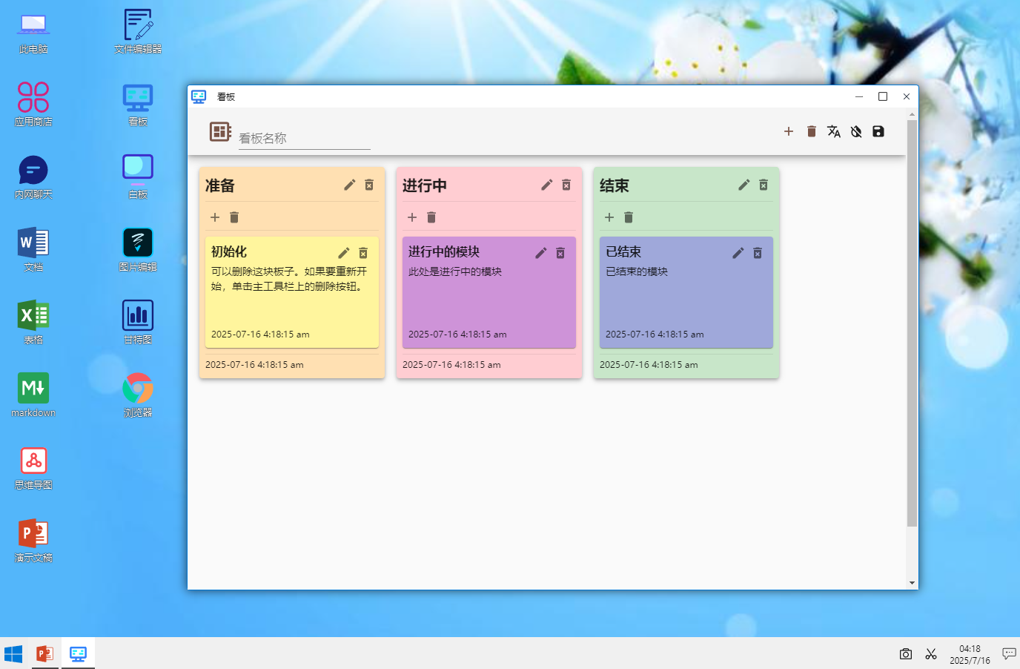
Task: Edit the 准备 column title with the pencil
Action: click(350, 185)
